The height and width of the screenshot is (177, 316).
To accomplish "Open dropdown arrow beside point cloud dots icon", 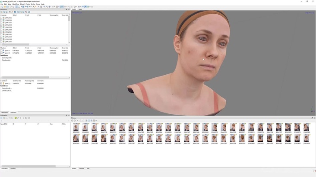I will [x=55, y=6].
